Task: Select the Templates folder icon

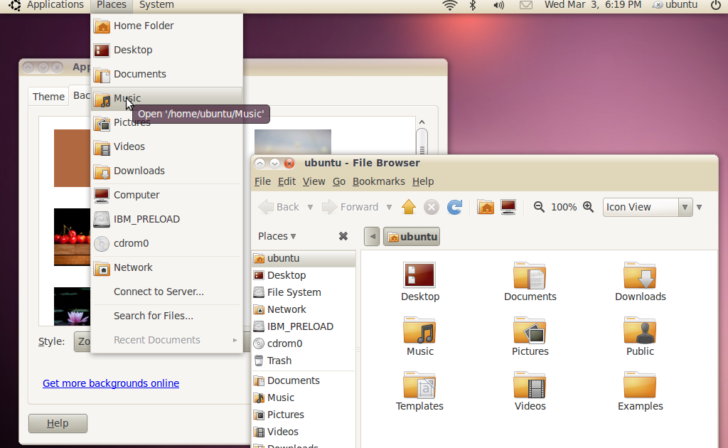Action: 419,391
